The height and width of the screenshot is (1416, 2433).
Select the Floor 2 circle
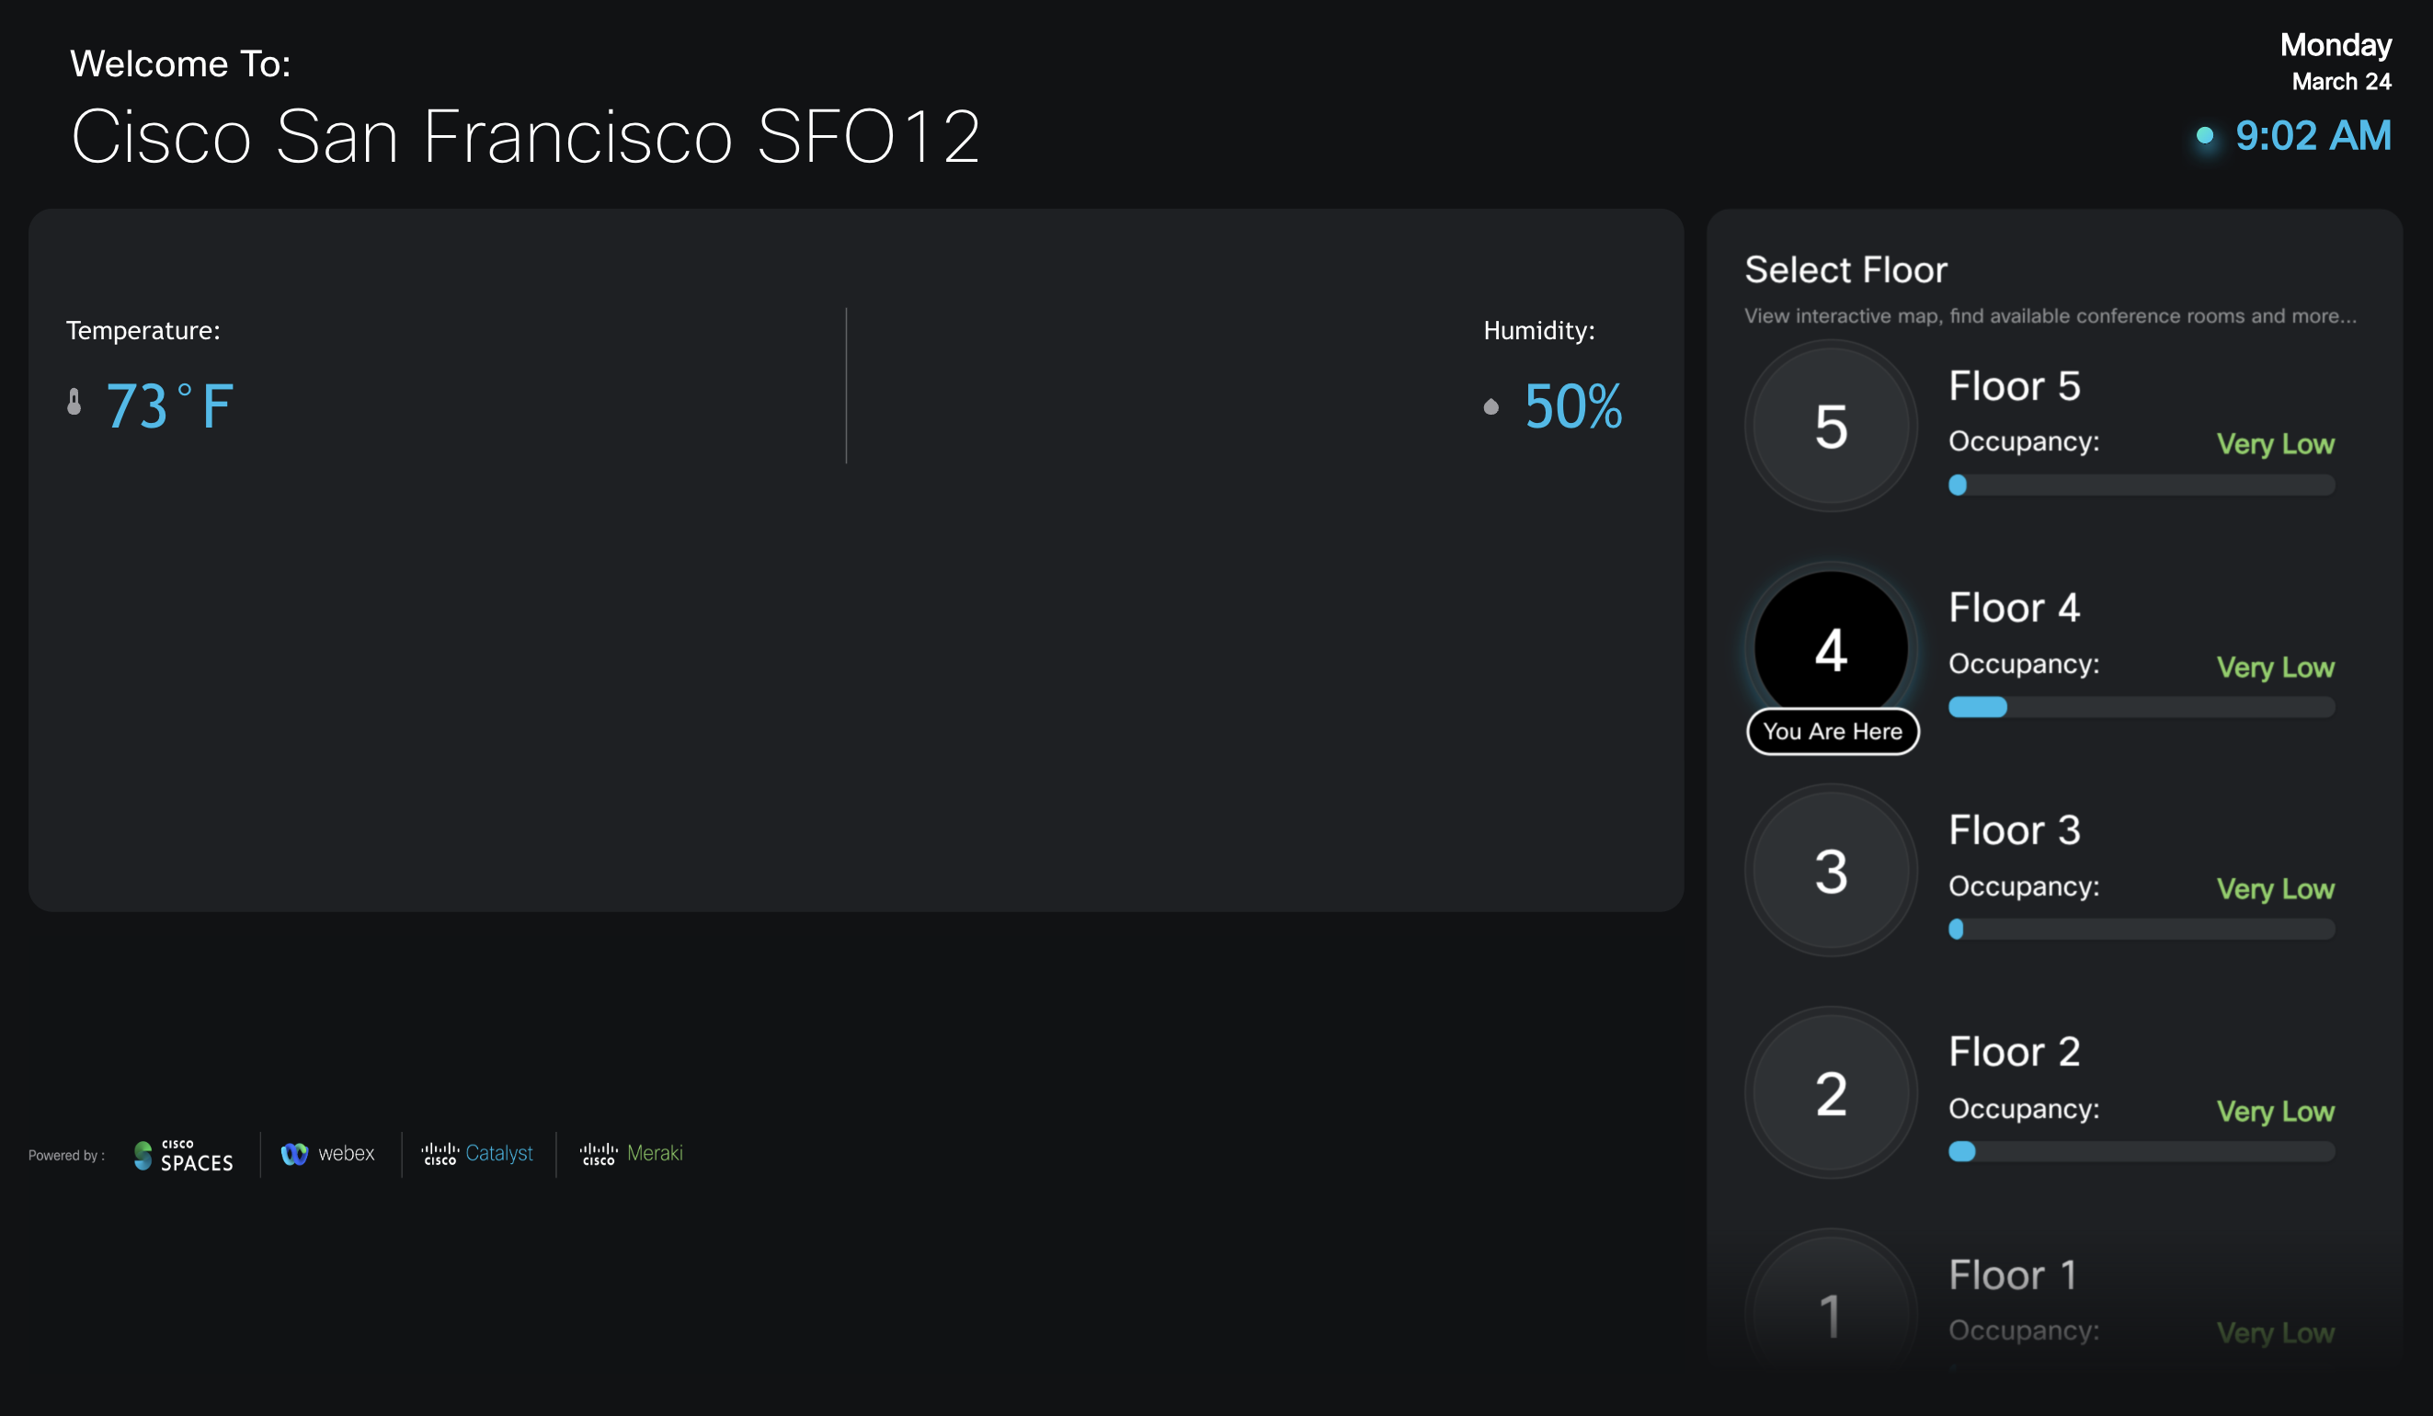(1830, 1091)
